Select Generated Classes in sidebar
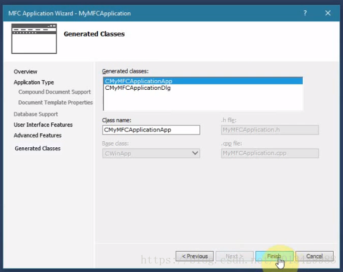Image resolution: width=343 pixels, height=272 pixels. [x=38, y=149]
